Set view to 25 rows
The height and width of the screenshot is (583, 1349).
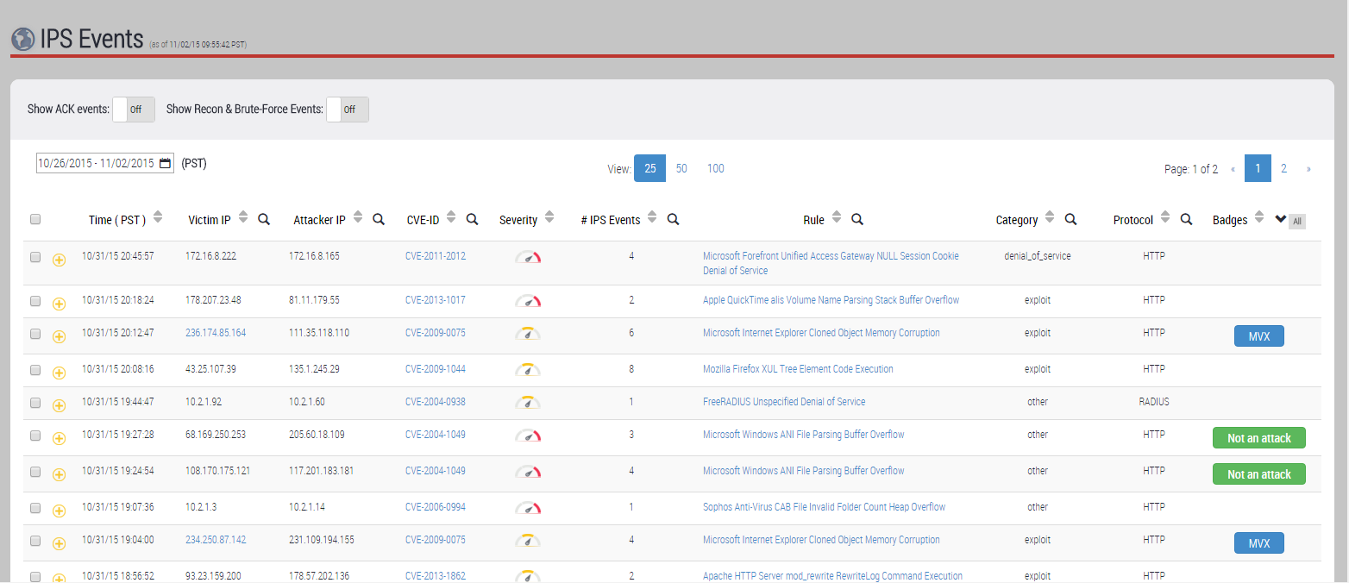(649, 168)
